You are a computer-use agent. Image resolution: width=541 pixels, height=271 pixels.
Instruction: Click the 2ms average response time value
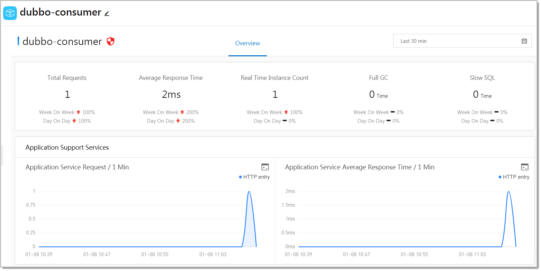click(171, 94)
